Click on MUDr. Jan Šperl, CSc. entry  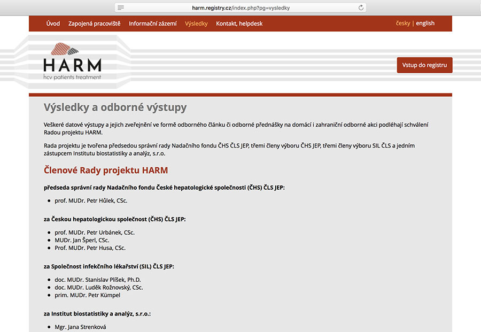click(x=82, y=241)
